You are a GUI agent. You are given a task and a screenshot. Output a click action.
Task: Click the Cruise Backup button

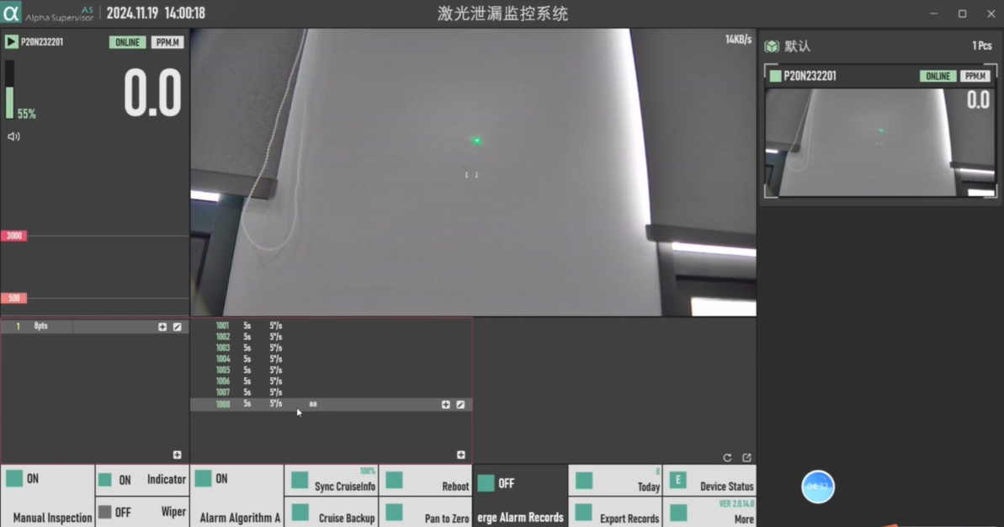(x=332, y=513)
